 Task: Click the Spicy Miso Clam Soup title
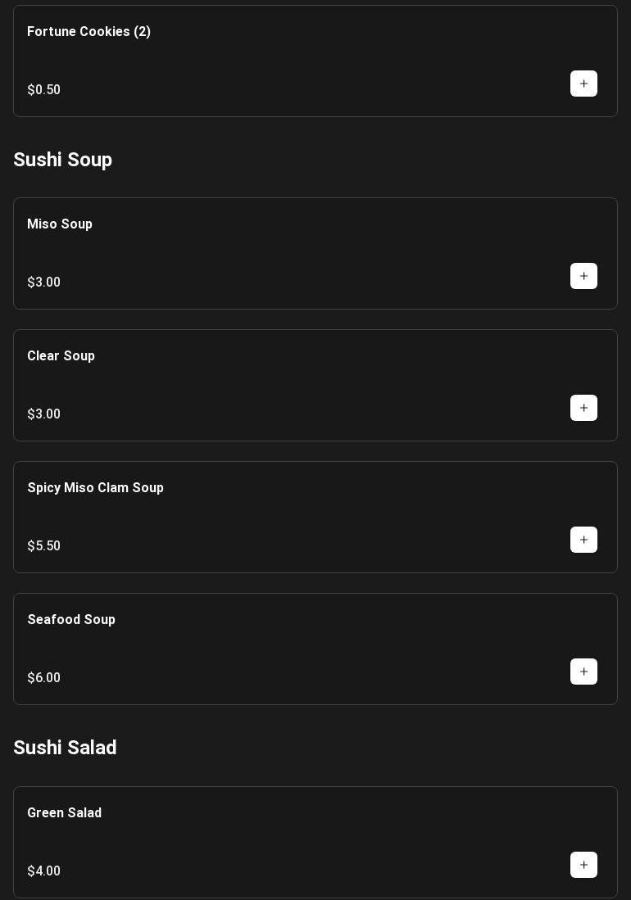(96, 488)
